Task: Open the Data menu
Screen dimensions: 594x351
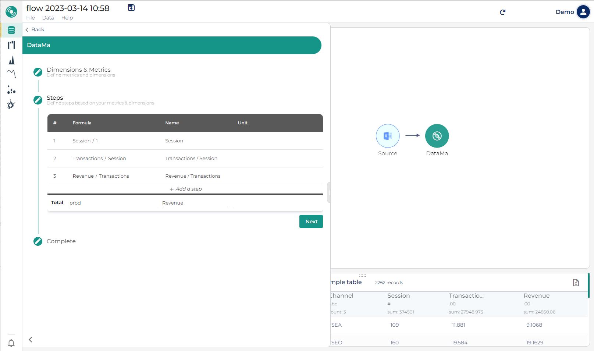Action: pyautogui.click(x=48, y=18)
